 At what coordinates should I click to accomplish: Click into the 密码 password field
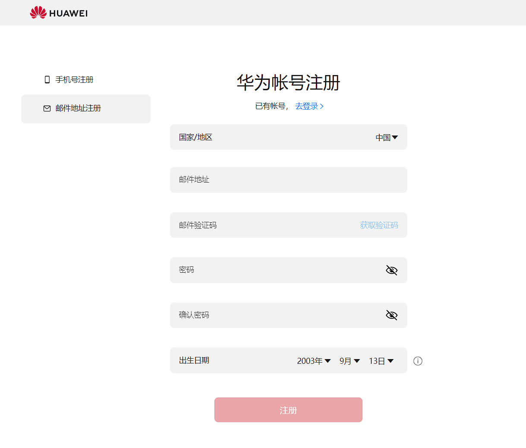point(289,270)
